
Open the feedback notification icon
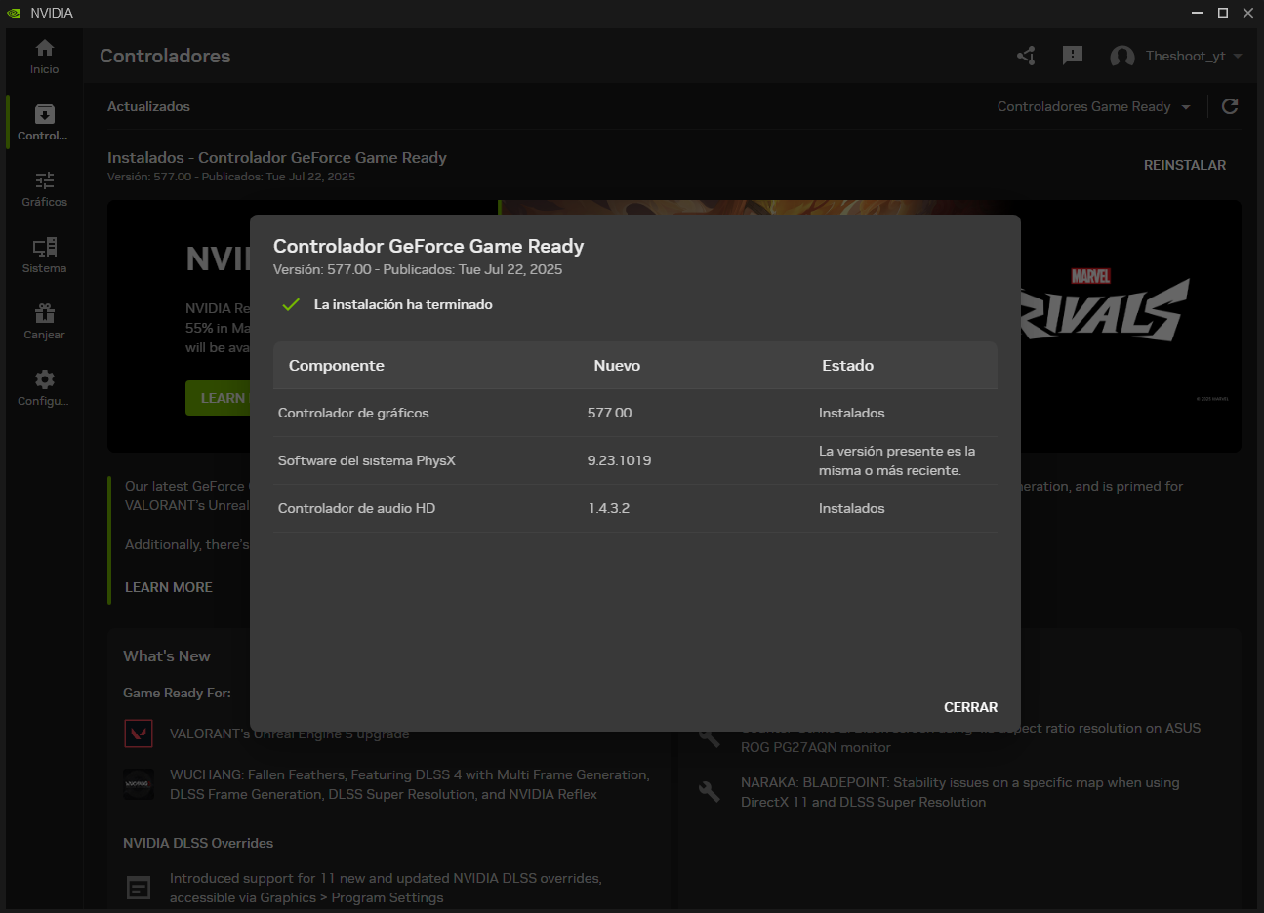[1073, 56]
